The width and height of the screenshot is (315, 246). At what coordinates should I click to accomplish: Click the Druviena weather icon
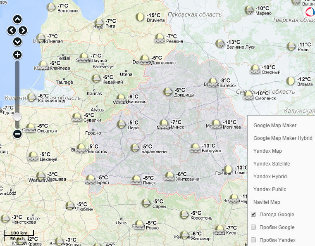[140, 17]
